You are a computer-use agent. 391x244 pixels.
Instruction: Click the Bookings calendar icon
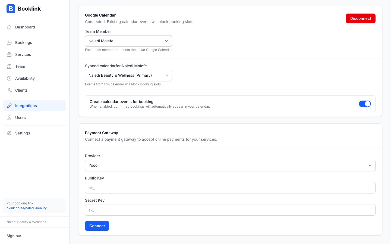tap(9, 43)
